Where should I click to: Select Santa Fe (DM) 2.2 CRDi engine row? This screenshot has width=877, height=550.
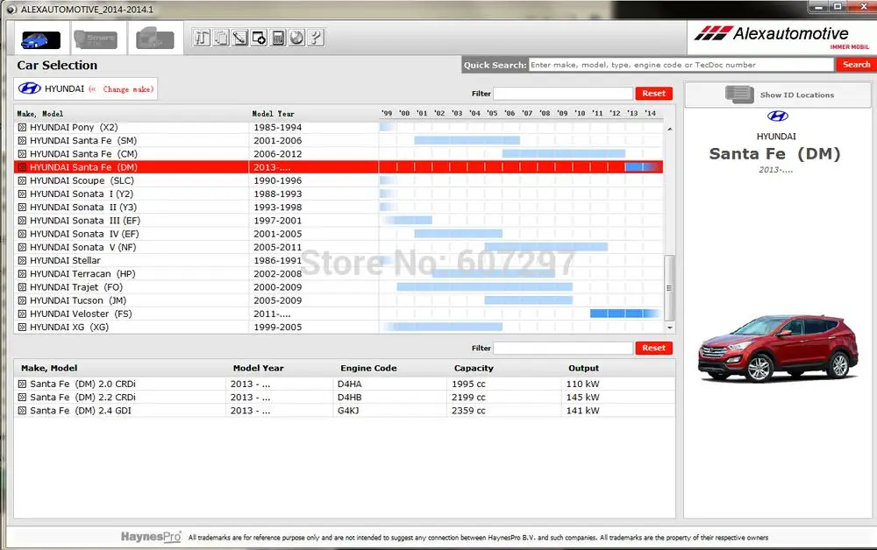[x=345, y=398]
